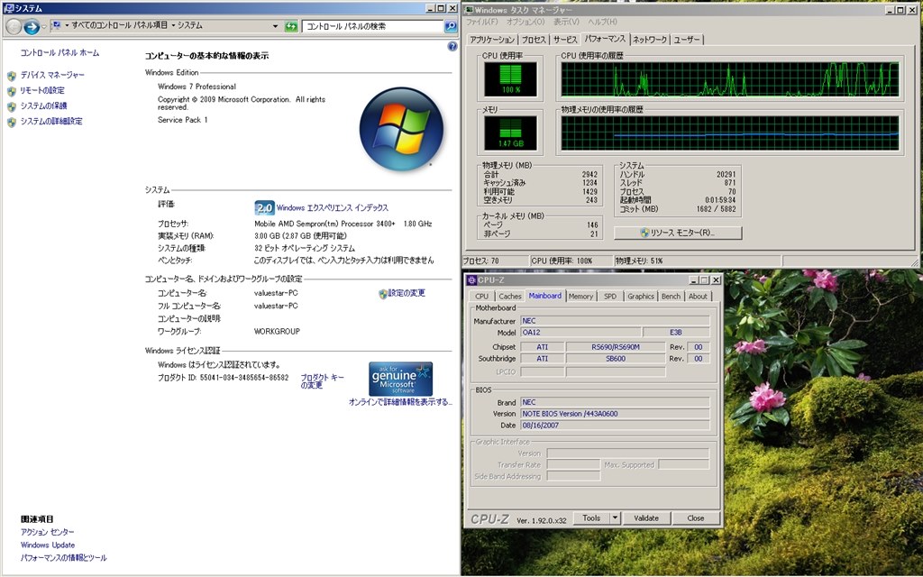The height and width of the screenshot is (577, 923).
Task: Open the Memory tab in CPU-Z
Action: pyautogui.click(x=580, y=297)
